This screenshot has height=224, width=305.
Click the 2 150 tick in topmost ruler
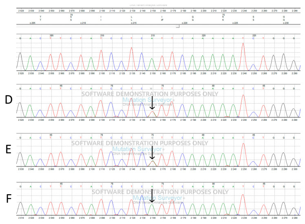coord(153,11)
